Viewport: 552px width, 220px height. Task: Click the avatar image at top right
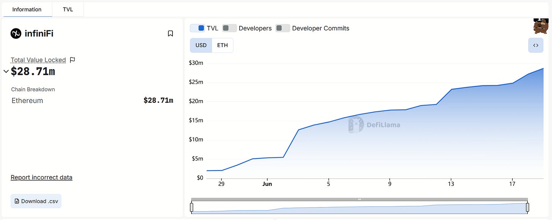(x=542, y=26)
